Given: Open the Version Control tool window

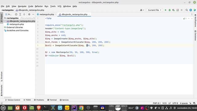Looking at the screenshot, I should [13, 100].
